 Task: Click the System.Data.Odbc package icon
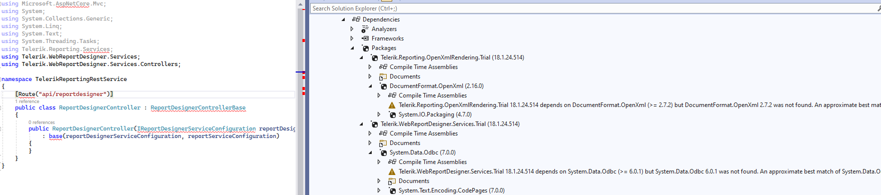383,152
